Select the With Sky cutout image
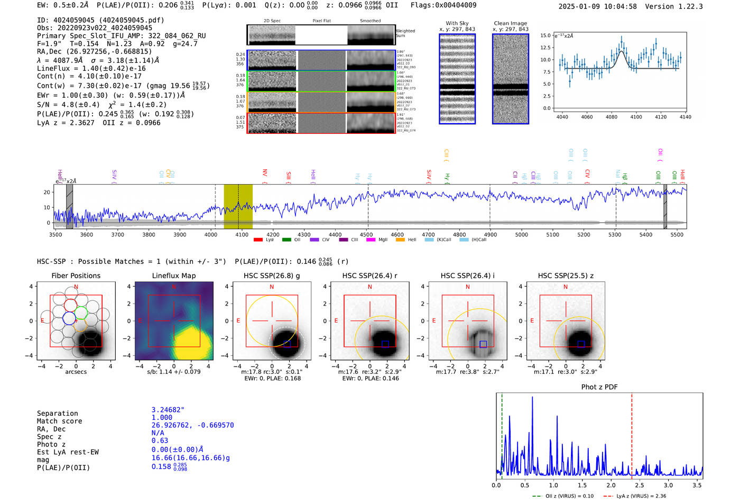This screenshot has height=504, width=740. (457, 79)
